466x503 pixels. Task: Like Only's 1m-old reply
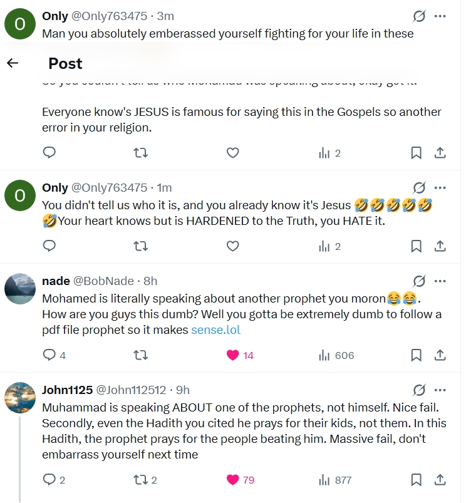(233, 246)
